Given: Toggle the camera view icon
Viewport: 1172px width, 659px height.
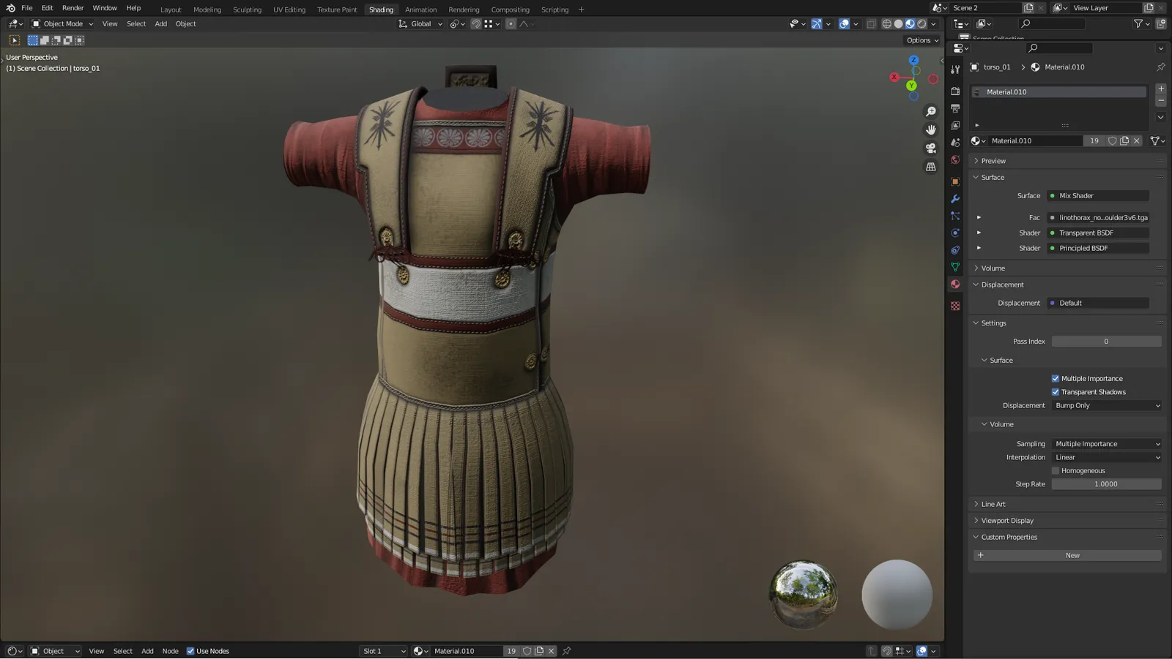Looking at the screenshot, I should coord(931,148).
